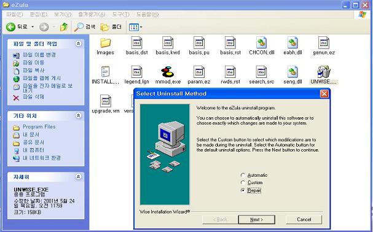This screenshot has width=373, height=232.
Task: Click the 파일 이름 변경 rename link
Action: coord(39,55)
